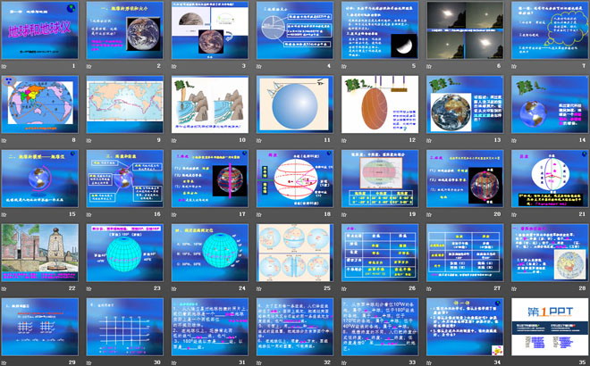Select slide 11 with the large blue sphere
The image size is (590, 366).
[x=295, y=104]
